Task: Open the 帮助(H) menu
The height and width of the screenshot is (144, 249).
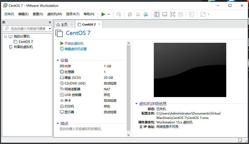Action: coord(89,14)
